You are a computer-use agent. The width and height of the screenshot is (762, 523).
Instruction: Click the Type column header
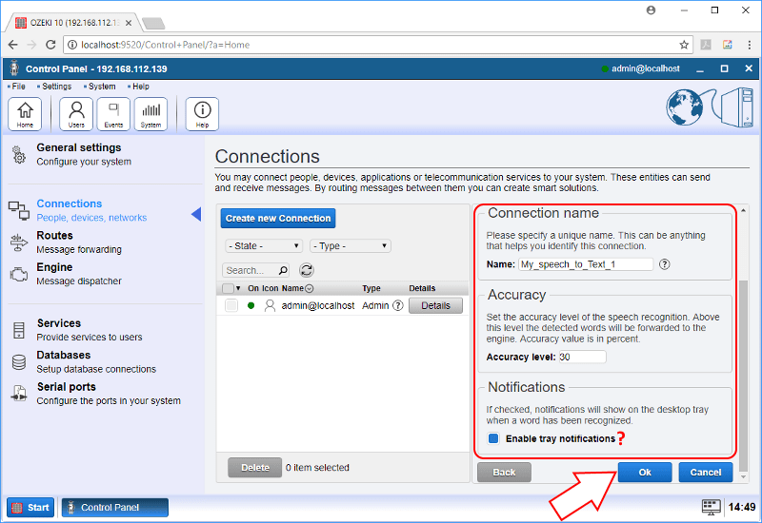coord(371,288)
